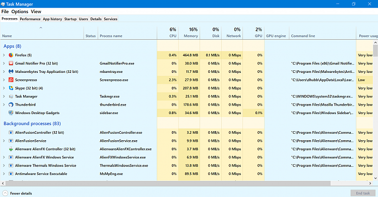This screenshot has width=378, height=197.
Task: Open the View menu
Action: coord(36,12)
